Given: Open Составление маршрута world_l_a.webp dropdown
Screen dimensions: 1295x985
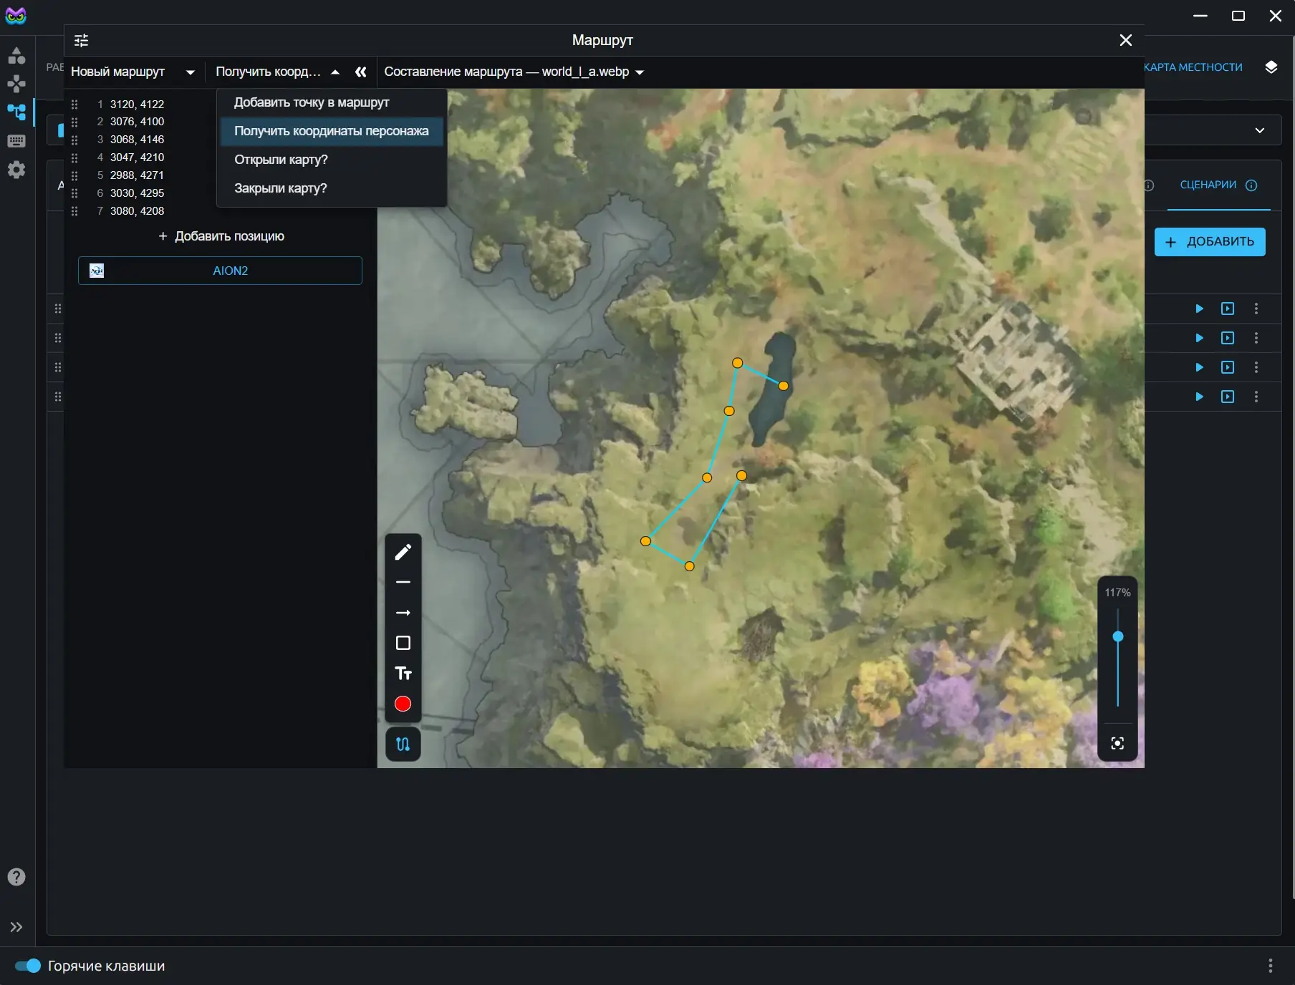Looking at the screenshot, I should click(x=514, y=72).
